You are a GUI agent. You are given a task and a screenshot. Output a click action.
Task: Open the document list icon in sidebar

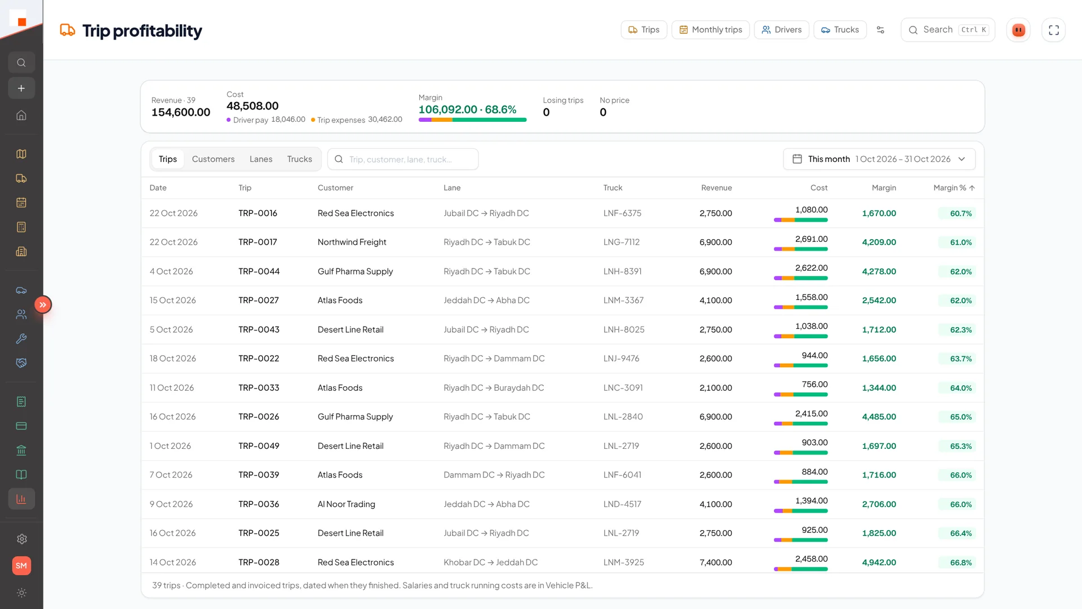(21, 401)
